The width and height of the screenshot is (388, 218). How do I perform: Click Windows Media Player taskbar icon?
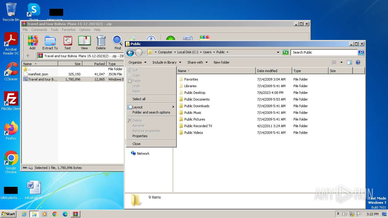(x=45, y=214)
